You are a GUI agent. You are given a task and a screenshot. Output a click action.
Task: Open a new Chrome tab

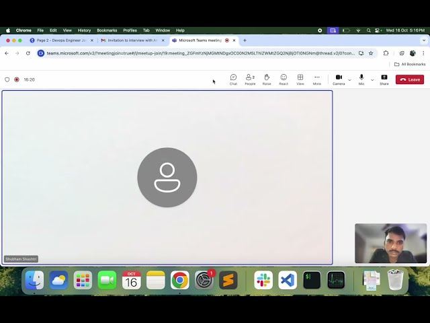point(245,40)
